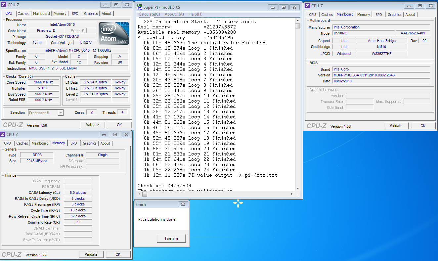Image resolution: width=438 pixels, height=261 pixels.
Task: Select SPD tab in Memory CPU-Z window
Action: (x=74, y=143)
